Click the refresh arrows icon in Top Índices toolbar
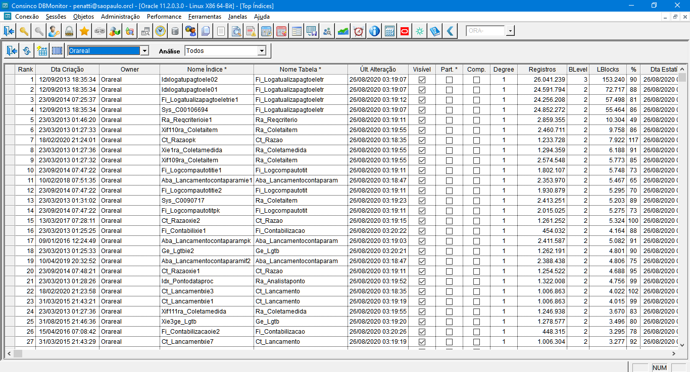Image resolution: width=690 pixels, height=372 pixels. click(27, 51)
